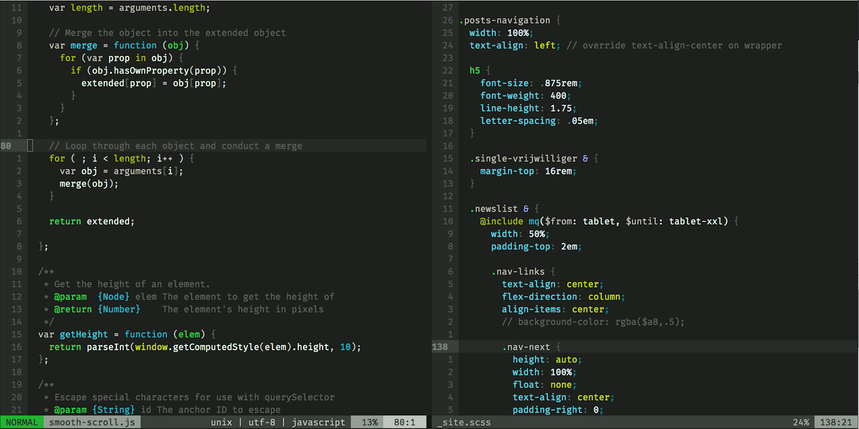Image resolution: width=859 pixels, height=429 pixels.
Task: Click the utf-8 encoding entry
Action: pyautogui.click(x=262, y=422)
